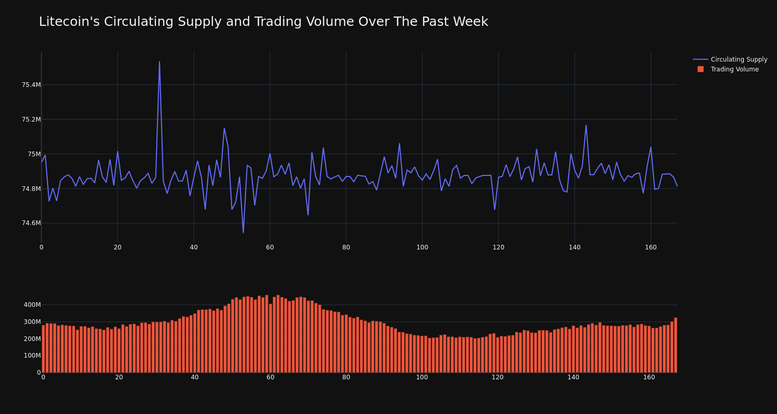Click the lowest supply dip near hour 53

243,232
